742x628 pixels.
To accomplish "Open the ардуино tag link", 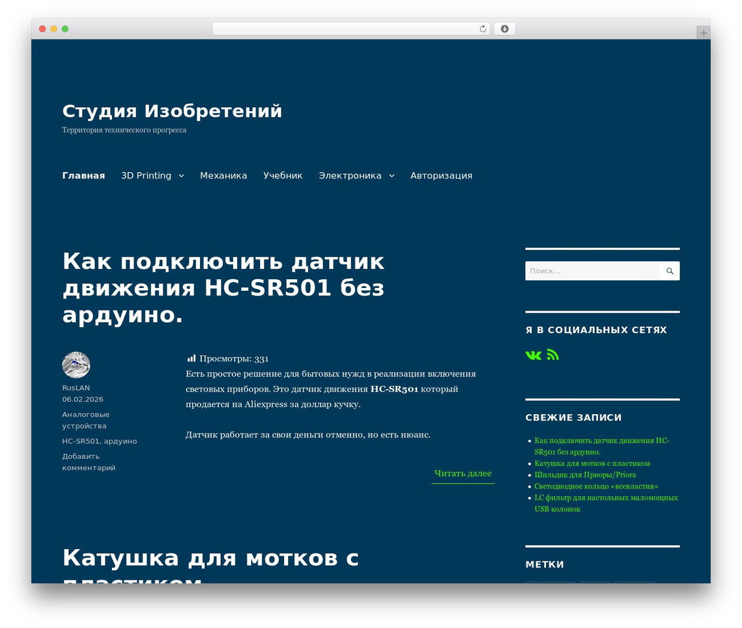I will [121, 441].
